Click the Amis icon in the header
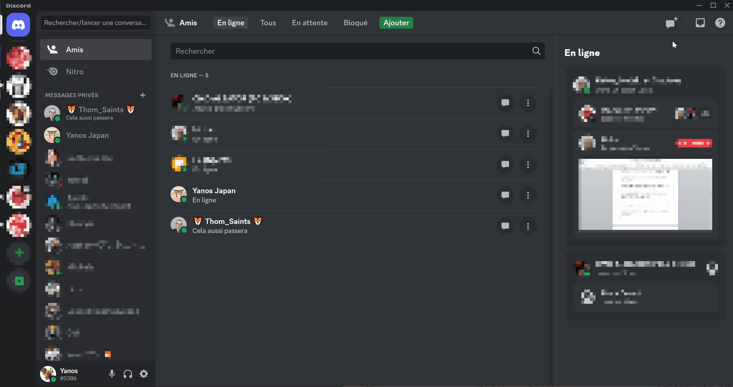This screenshot has width=733, height=387. click(x=170, y=23)
